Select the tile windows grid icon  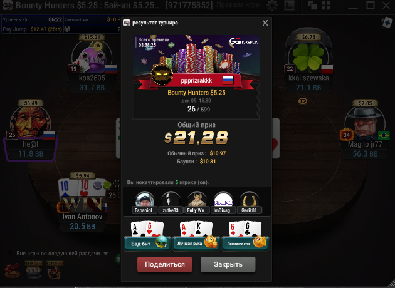pos(326,6)
